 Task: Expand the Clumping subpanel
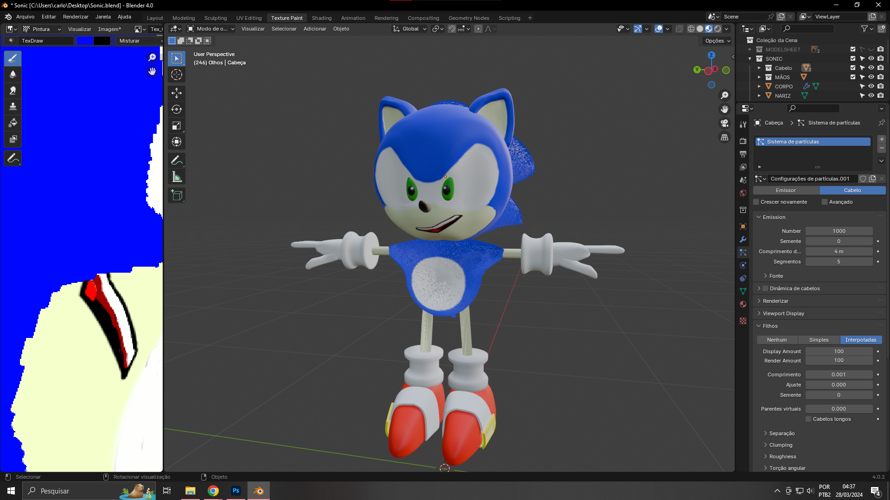pos(781,445)
